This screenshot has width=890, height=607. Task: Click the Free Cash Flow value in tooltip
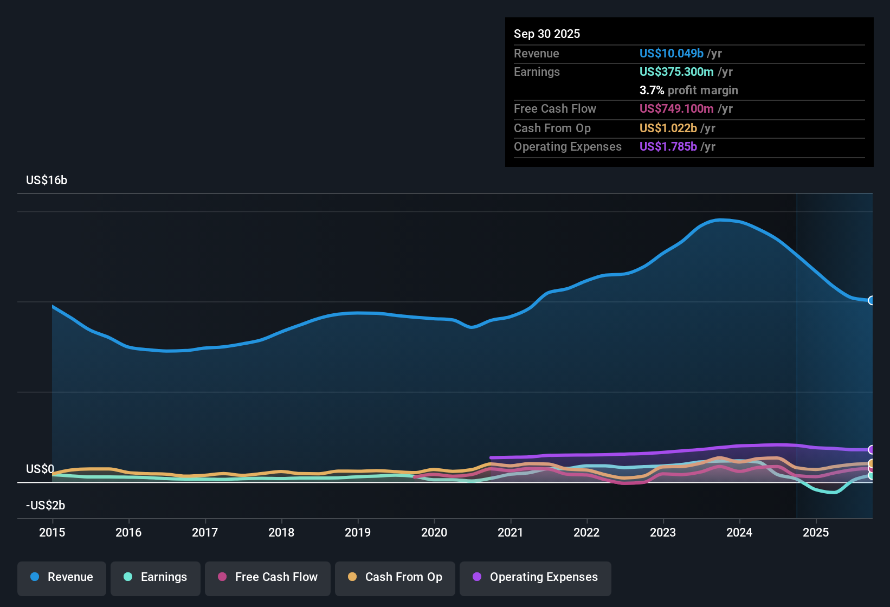[x=676, y=108]
